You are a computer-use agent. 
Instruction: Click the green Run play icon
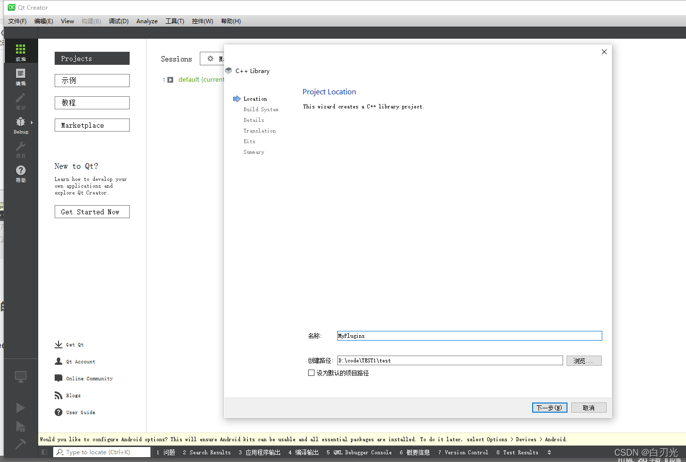[x=20, y=408]
